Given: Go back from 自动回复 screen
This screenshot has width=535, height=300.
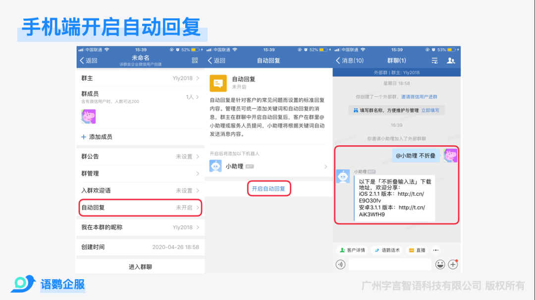Looking at the screenshot, I should [216, 60].
